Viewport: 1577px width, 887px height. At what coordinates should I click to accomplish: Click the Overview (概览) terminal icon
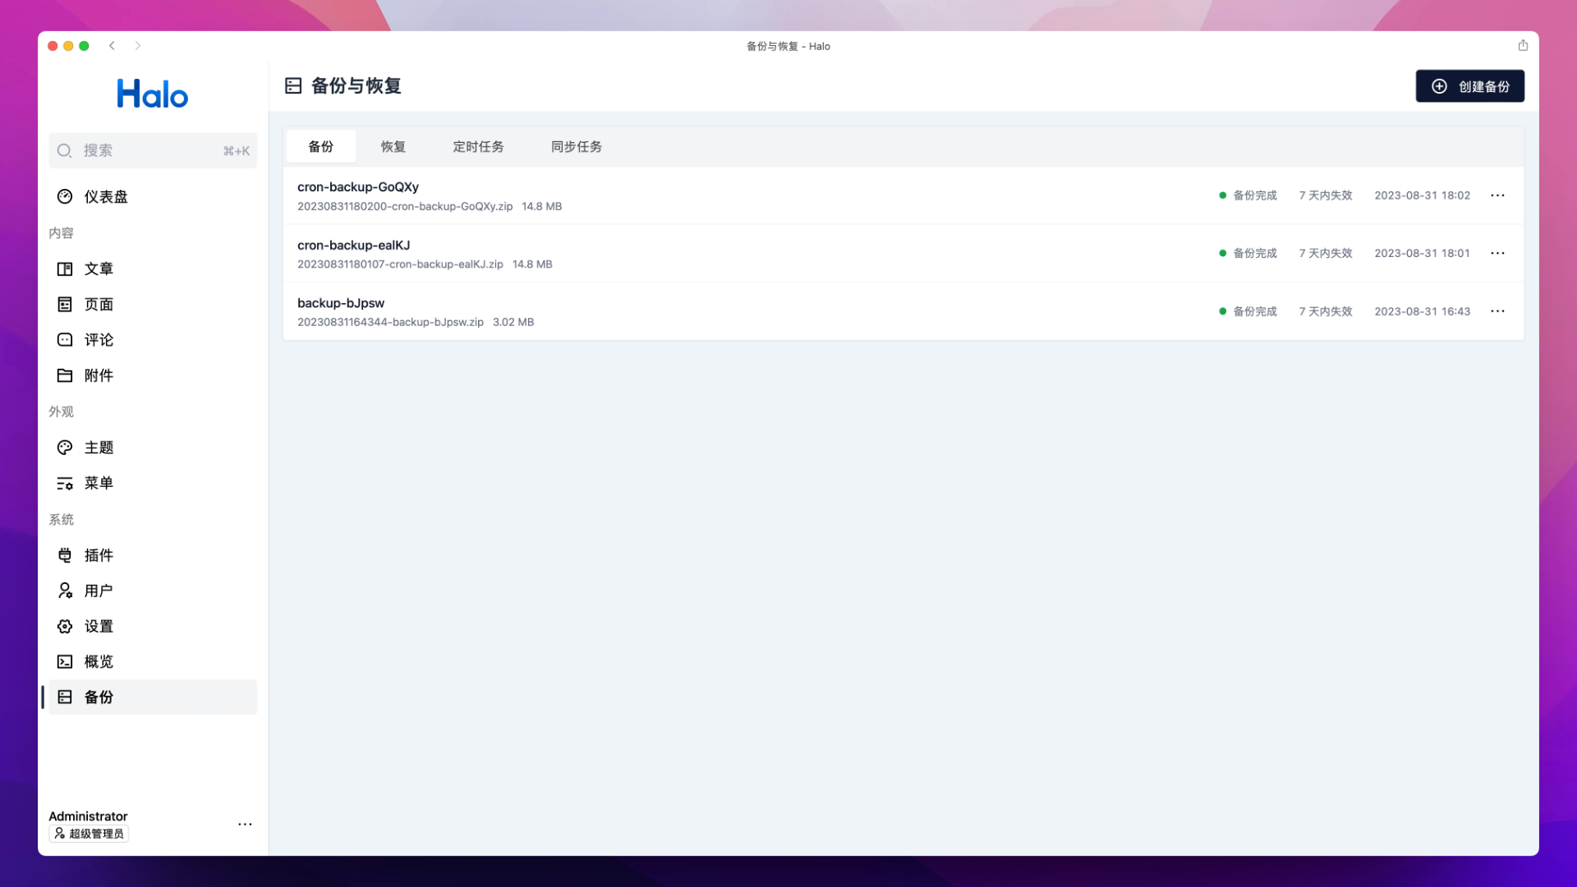65,662
